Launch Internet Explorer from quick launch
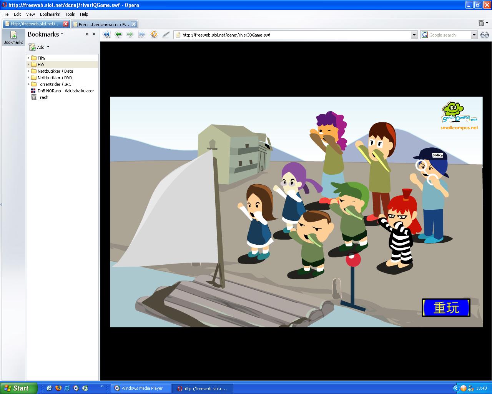The height and width of the screenshot is (394, 492). (67, 388)
